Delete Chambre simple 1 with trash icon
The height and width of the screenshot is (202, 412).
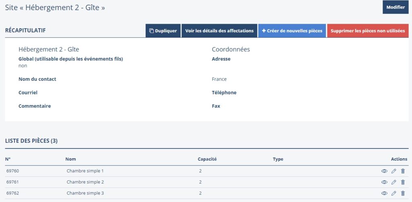[x=403, y=171]
